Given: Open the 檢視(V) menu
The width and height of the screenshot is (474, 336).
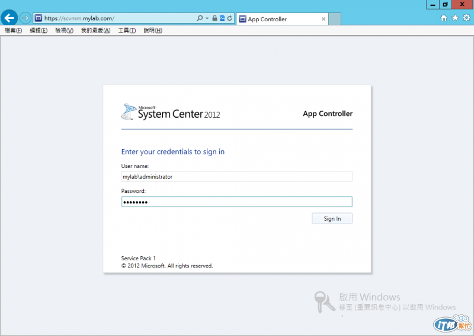Looking at the screenshot, I should coord(64,31).
